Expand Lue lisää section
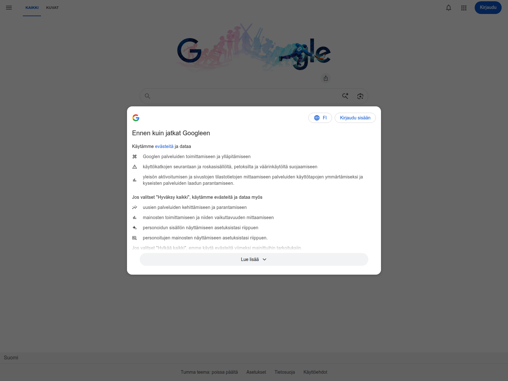 (x=254, y=259)
